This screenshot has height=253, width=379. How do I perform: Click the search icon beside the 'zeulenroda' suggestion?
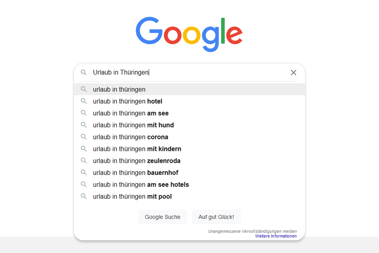coord(83,160)
